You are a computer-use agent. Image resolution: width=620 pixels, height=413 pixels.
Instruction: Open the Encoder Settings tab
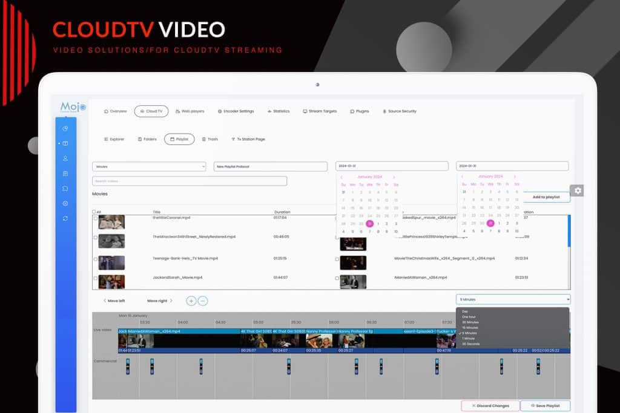[x=236, y=111]
